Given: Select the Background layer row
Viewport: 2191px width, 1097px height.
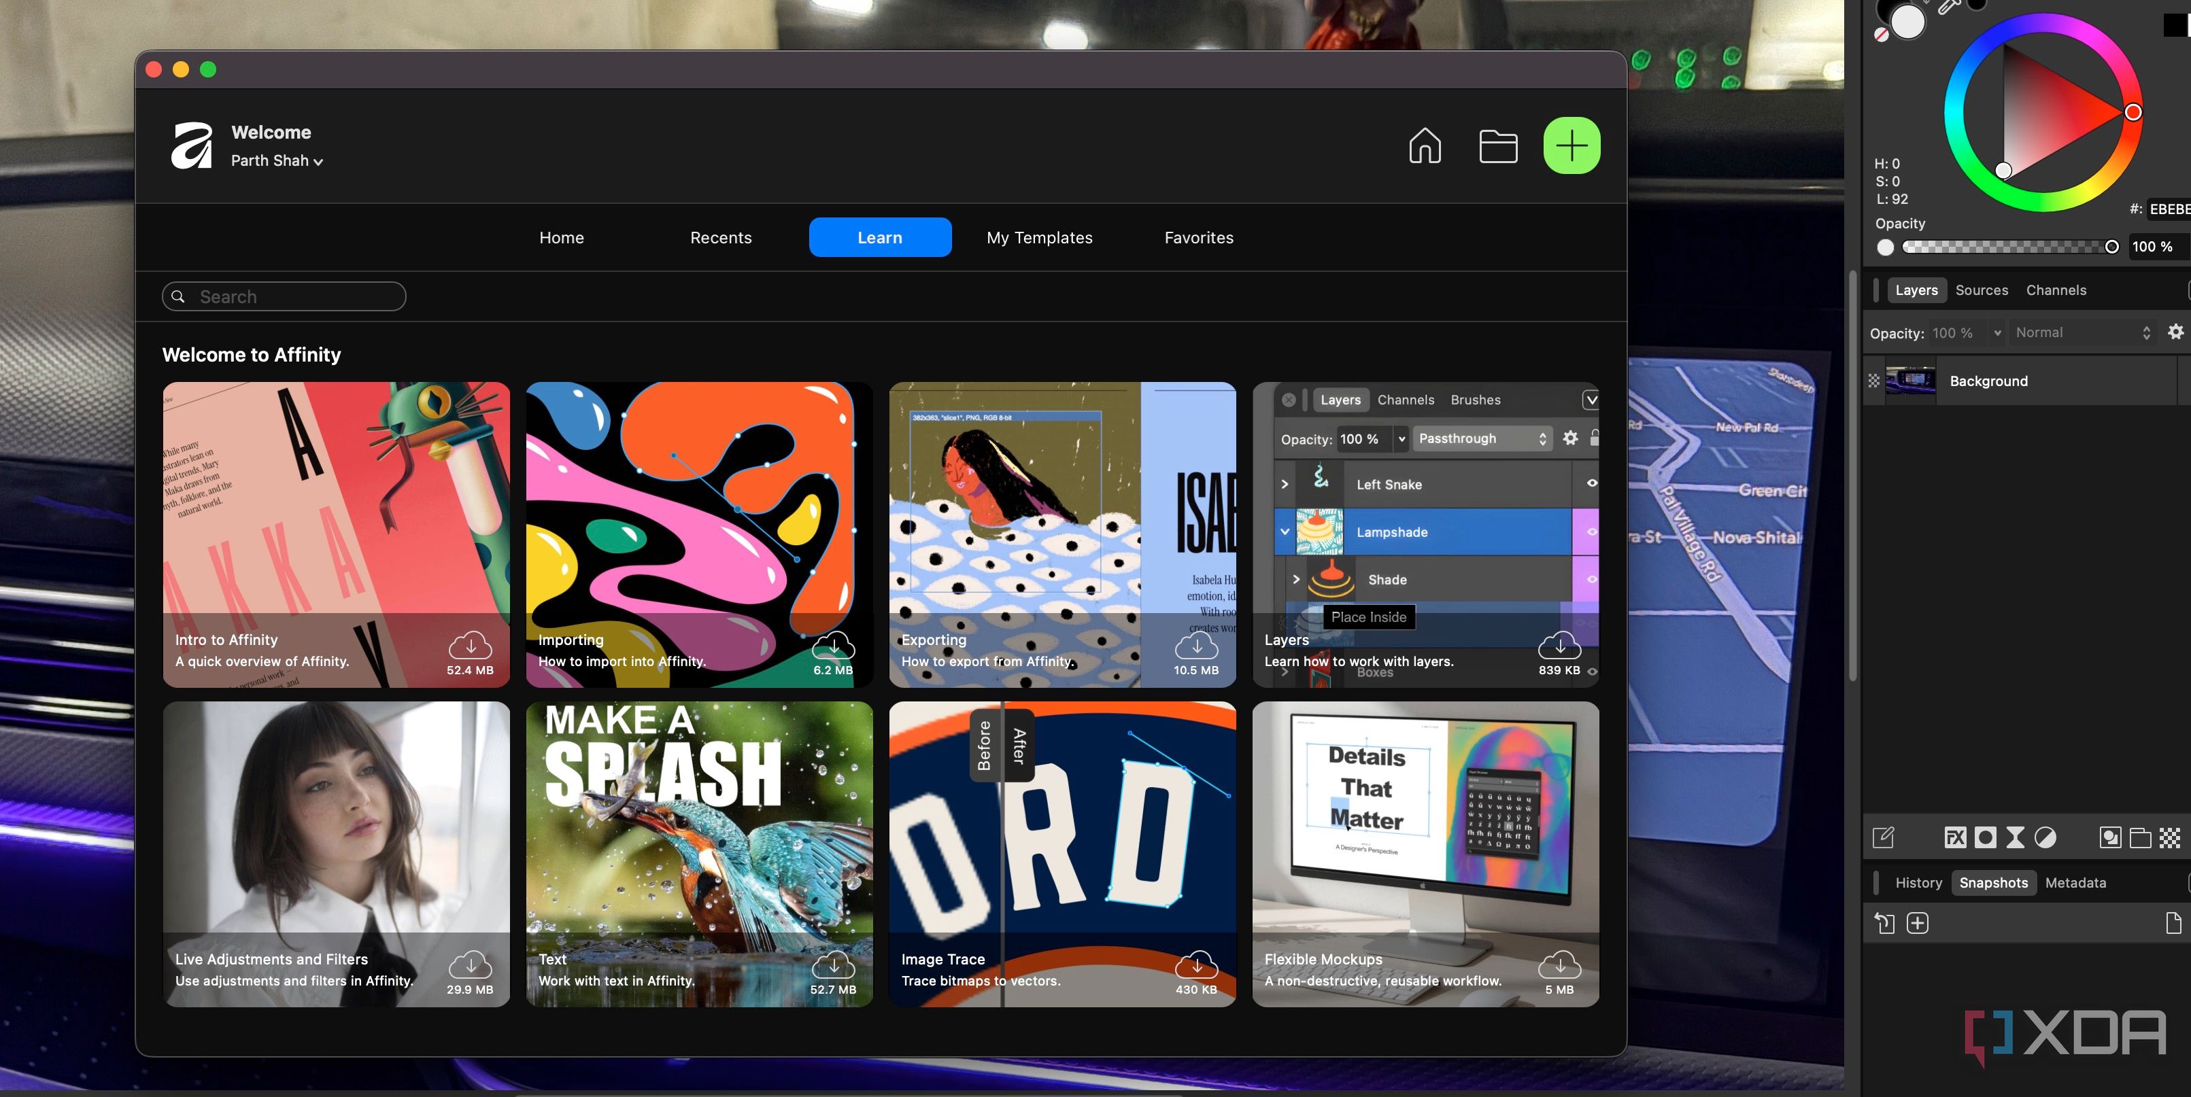Looking at the screenshot, I should click(2020, 381).
